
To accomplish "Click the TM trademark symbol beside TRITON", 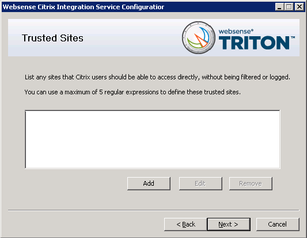I will (293, 37).
